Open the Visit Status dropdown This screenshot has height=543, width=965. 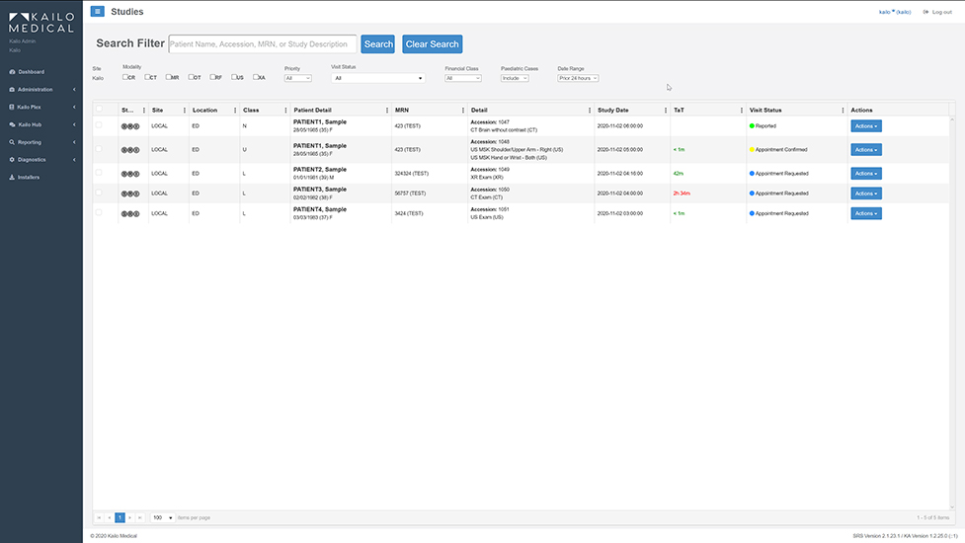378,78
